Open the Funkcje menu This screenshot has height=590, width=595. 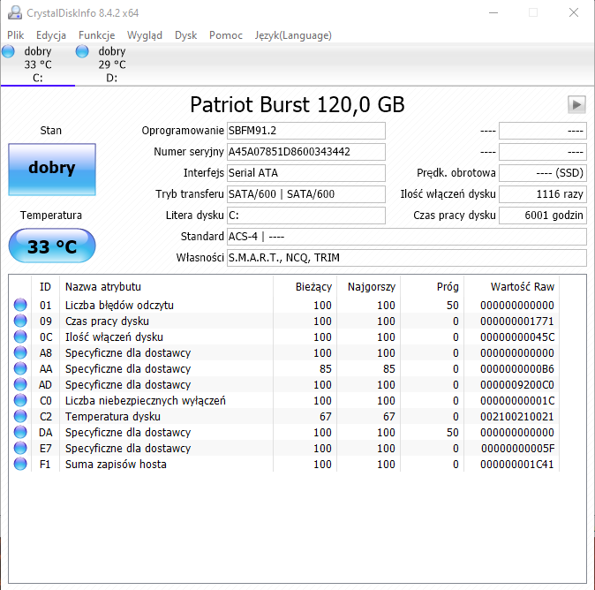tap(96, 35)
